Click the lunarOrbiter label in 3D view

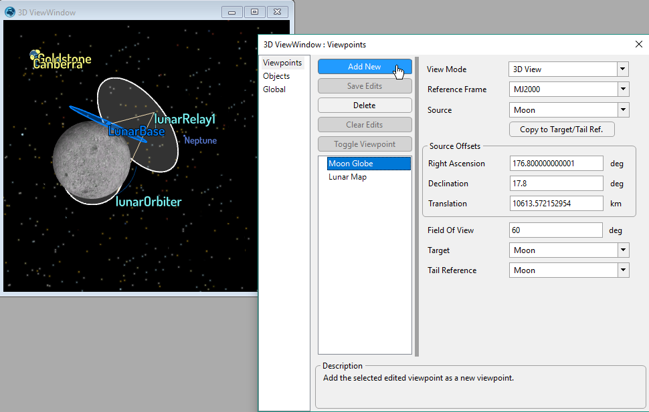click(148, 202)
